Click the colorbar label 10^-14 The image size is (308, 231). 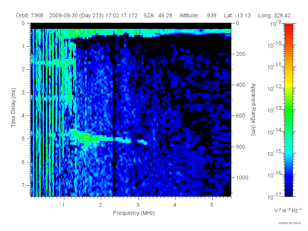[275, 131]
